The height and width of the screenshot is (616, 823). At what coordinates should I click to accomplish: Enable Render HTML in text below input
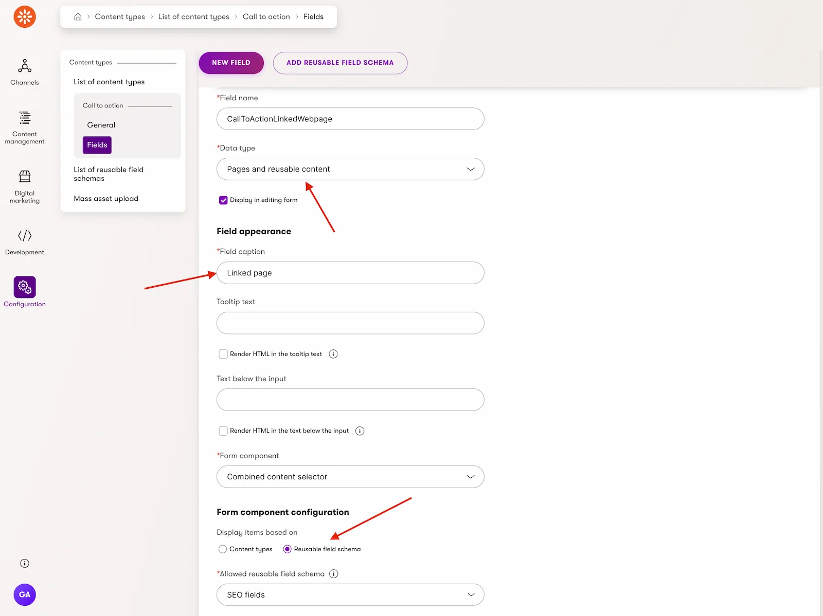click(223, 431)
